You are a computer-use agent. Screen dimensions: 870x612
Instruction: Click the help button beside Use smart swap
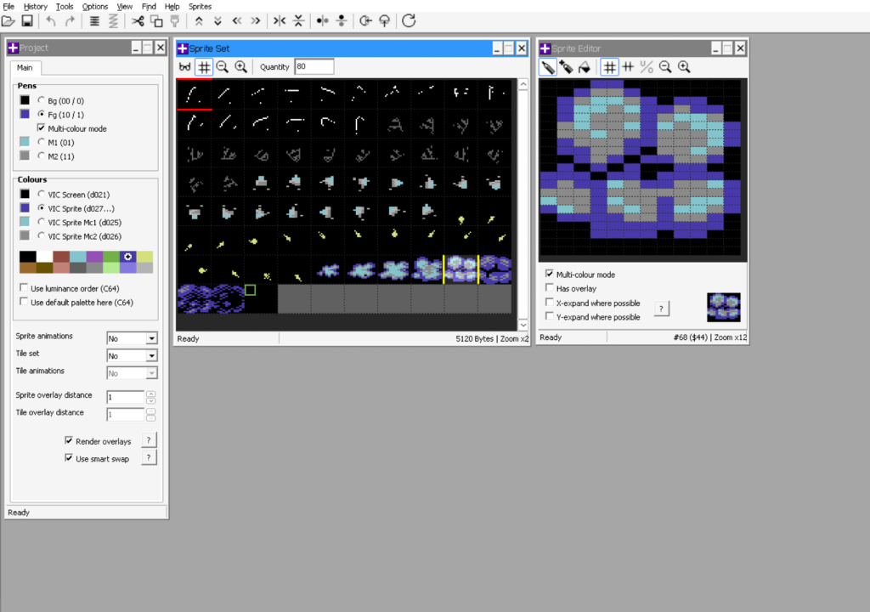(x=149, y=457)
